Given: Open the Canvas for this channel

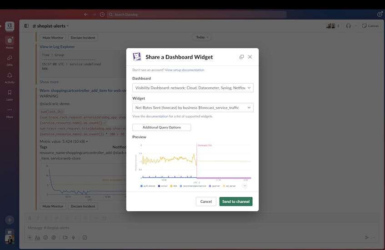Looking at the screenshot, I should (370, 26).
